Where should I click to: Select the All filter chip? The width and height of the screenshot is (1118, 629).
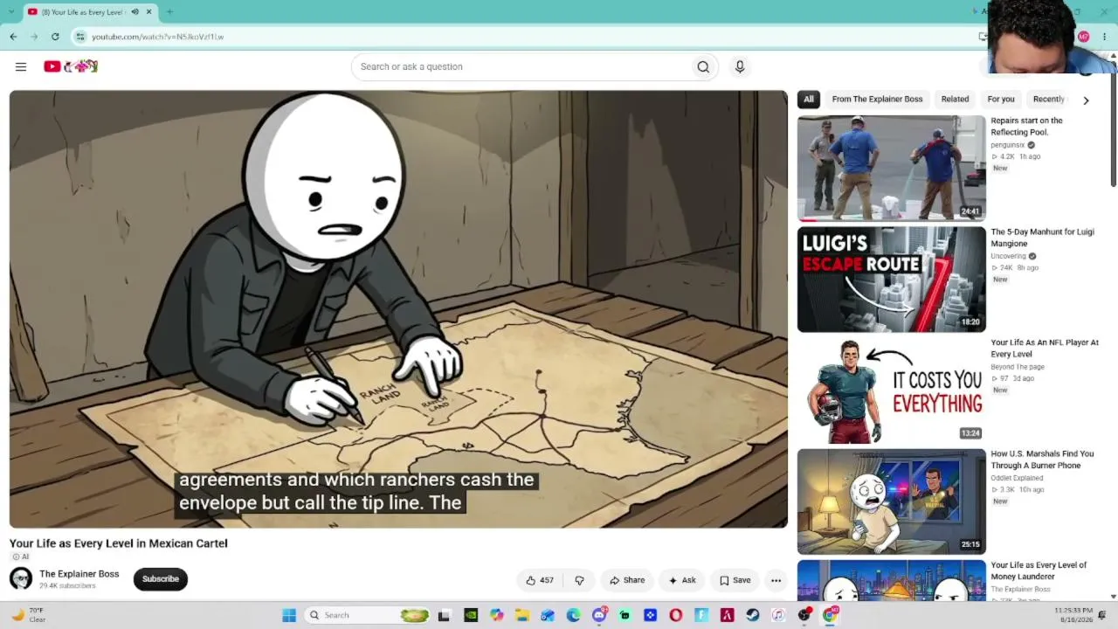[809, 99]
